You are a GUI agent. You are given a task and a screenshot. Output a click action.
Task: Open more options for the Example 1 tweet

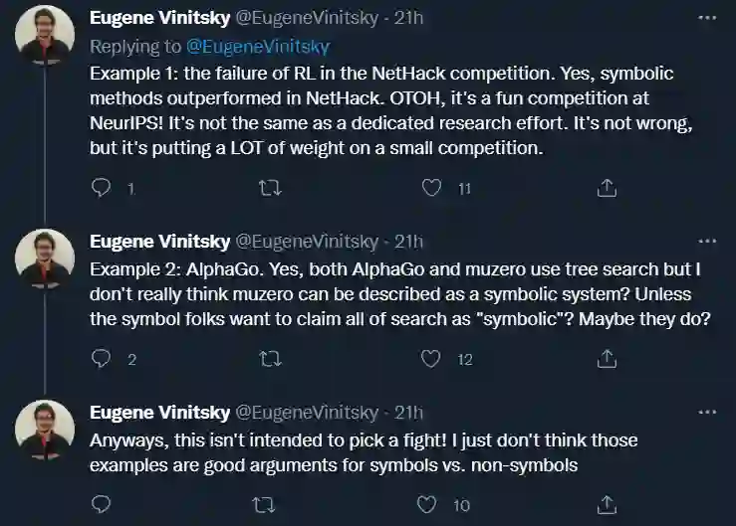pyautogui.click(x=706, y=18)
